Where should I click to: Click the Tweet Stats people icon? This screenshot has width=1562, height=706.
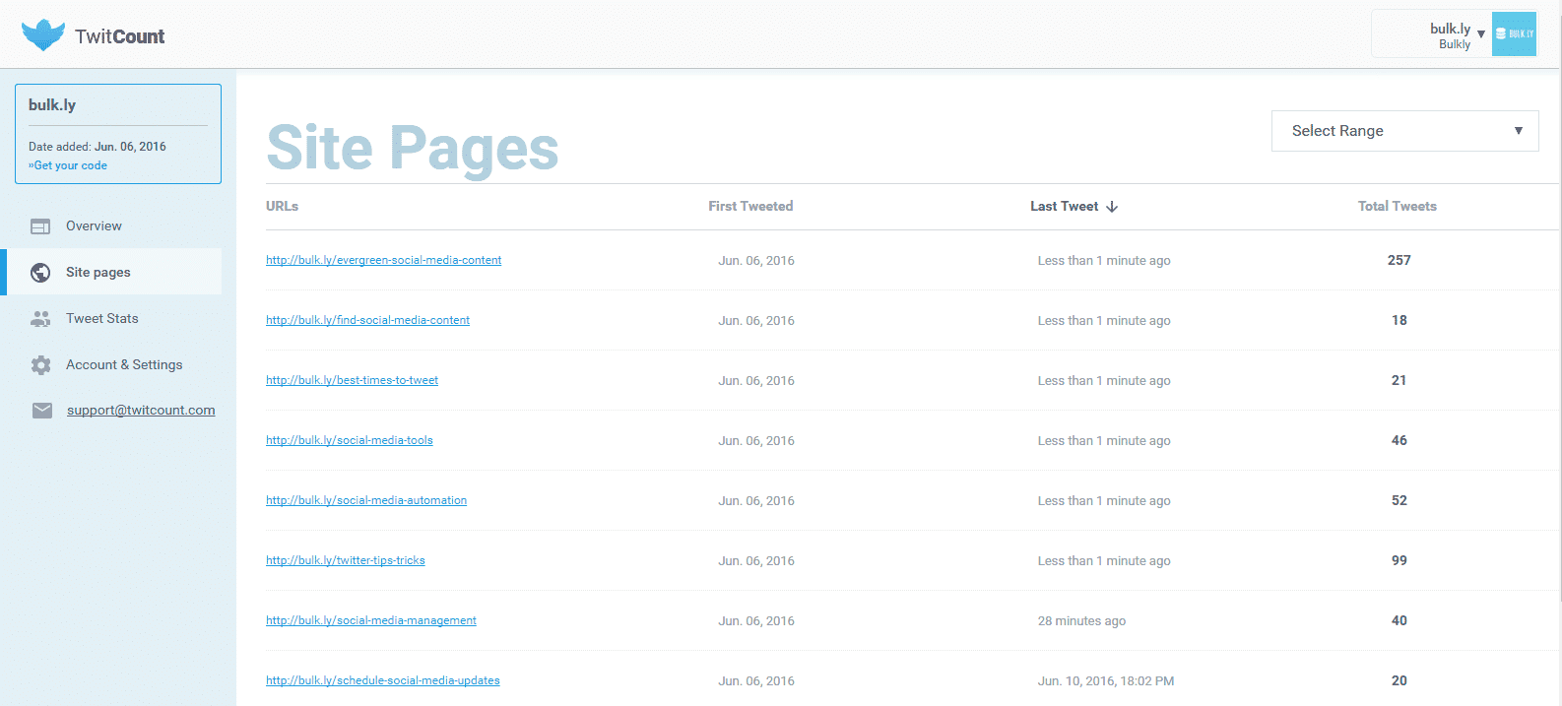pos(40,319)
